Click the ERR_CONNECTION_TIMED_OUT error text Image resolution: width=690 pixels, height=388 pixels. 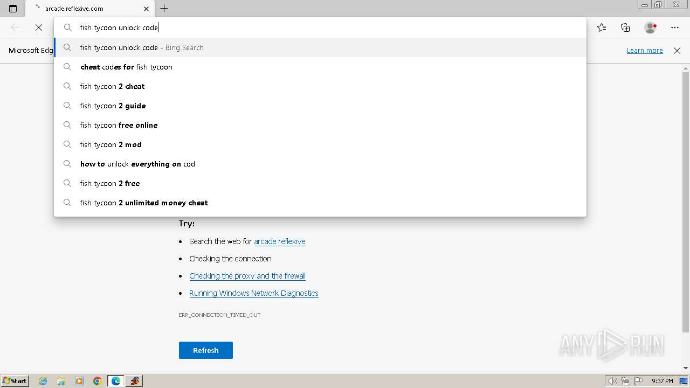[x=219, y=315]
